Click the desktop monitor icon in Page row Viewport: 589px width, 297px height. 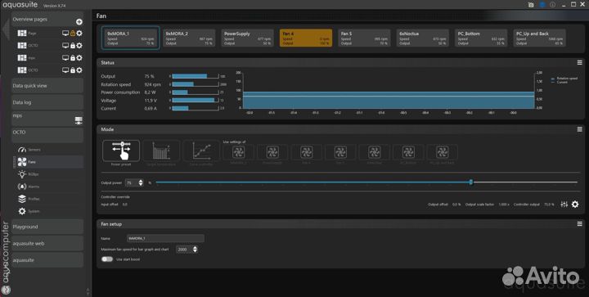65,33
